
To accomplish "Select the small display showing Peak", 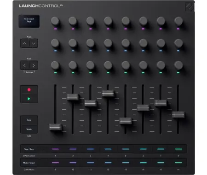I will 29,21.
